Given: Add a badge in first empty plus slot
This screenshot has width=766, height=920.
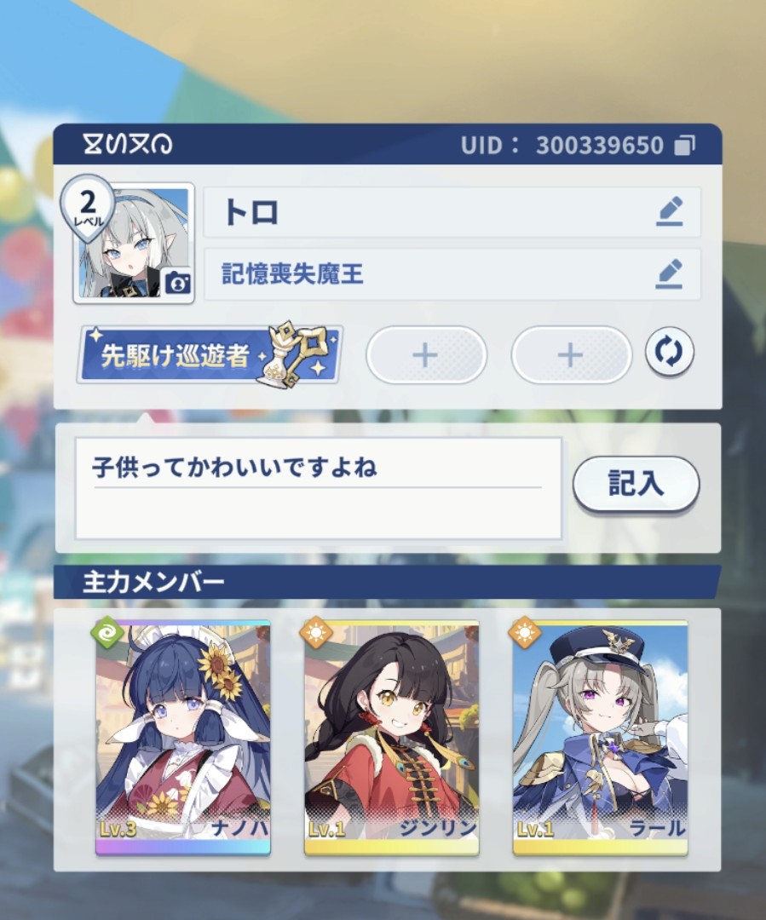Looking at the screenshot, I should (426, 355).
